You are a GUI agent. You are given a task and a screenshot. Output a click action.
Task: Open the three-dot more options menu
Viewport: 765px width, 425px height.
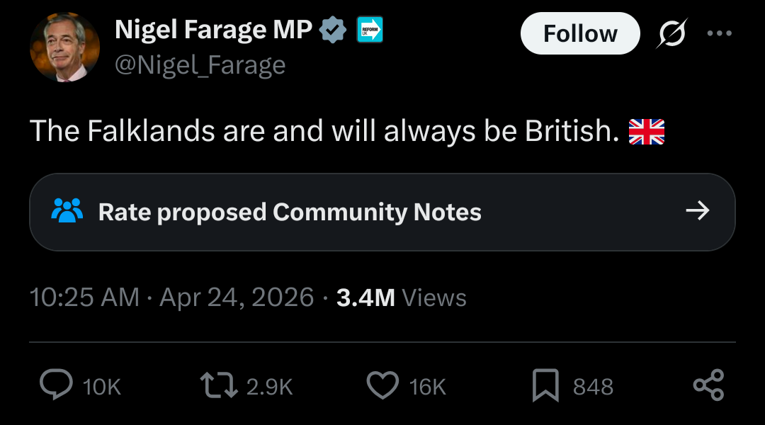click(x=720, y=33)
